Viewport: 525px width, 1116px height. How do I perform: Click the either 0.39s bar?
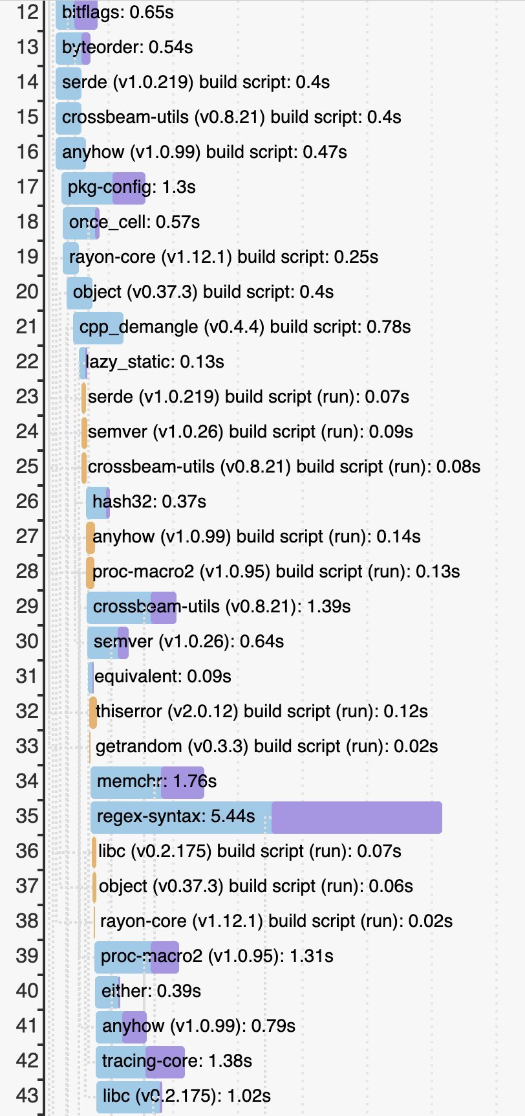click(x=108, y=992)
